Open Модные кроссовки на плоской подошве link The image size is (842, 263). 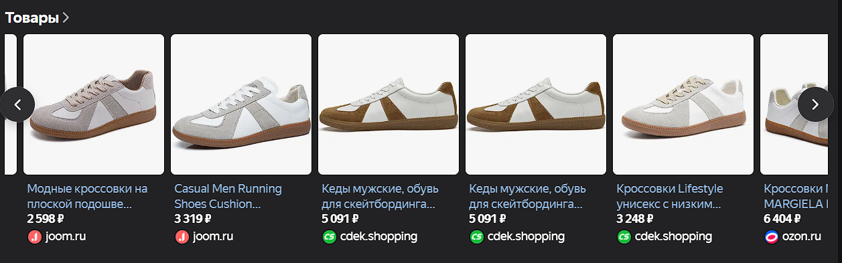point(87,196)
